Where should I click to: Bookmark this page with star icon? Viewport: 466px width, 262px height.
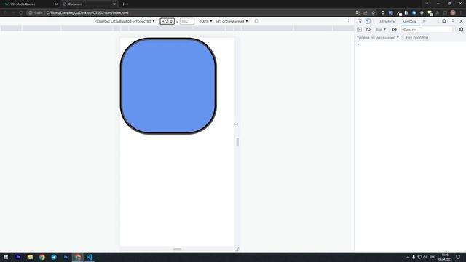click(x=374, y=13)
